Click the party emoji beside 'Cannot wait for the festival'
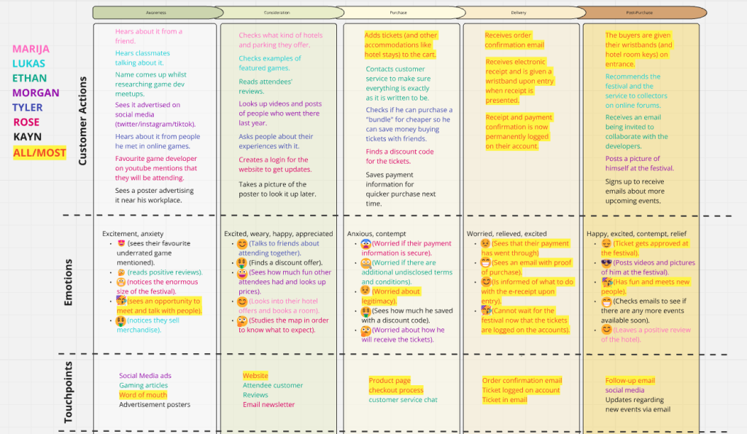Image resolution: width=747 pixels, height=434 pixels. pos(486,310)
